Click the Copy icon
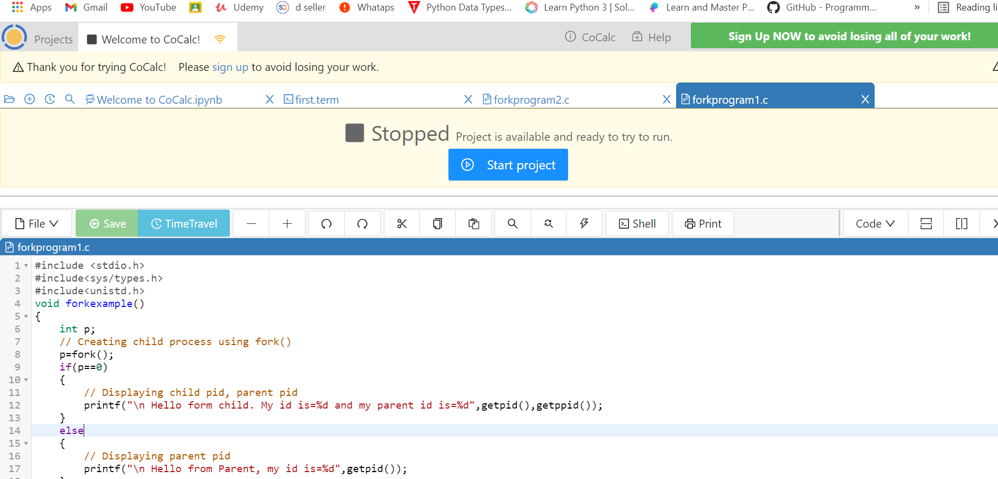This screenshot has width=998, height=479. (437, 223)
